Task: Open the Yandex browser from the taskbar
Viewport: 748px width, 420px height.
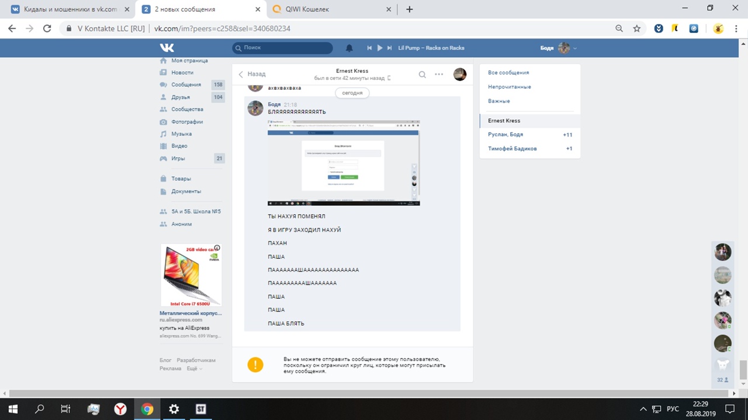Action: (120, 409)
